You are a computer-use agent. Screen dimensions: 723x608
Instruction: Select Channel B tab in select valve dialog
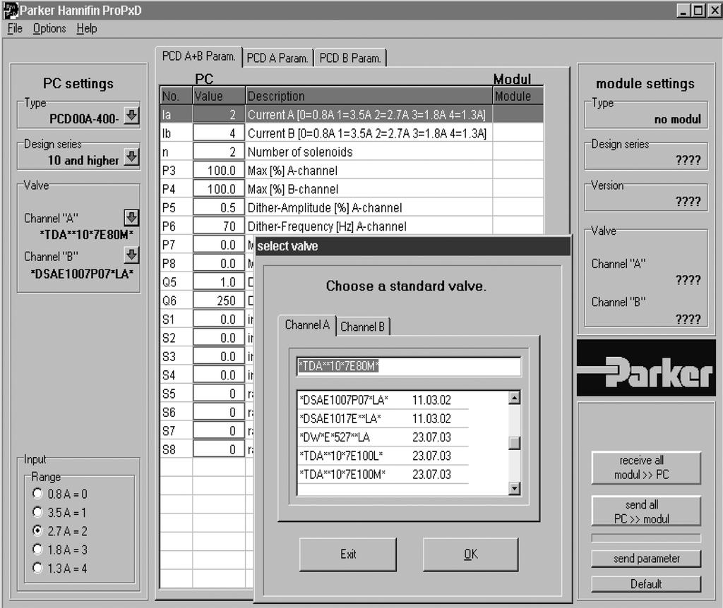point(362,327)
